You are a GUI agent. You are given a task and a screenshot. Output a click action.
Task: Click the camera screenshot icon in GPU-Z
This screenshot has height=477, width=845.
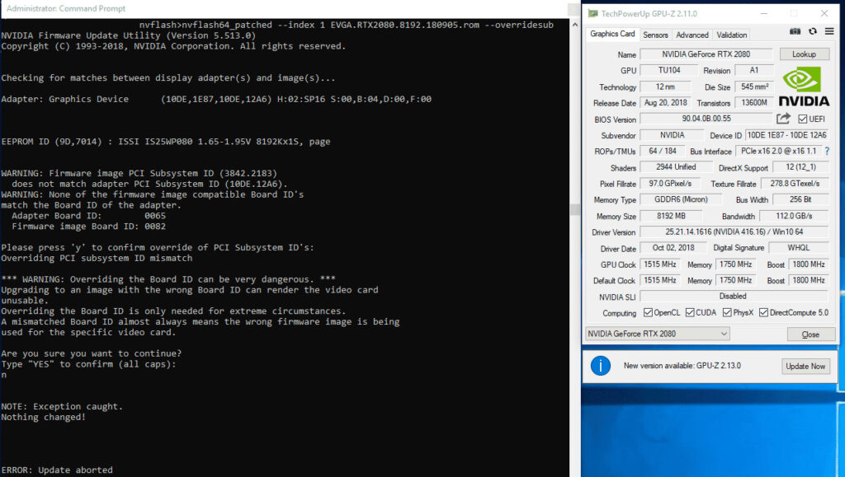pyautogui.click(x=795, y=30)
